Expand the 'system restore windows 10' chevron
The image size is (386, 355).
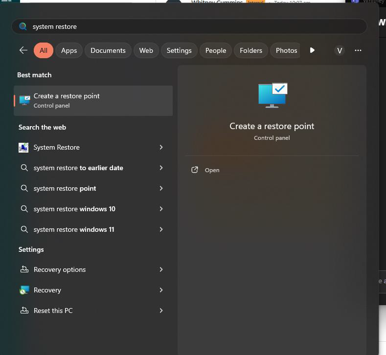(161, 209)
